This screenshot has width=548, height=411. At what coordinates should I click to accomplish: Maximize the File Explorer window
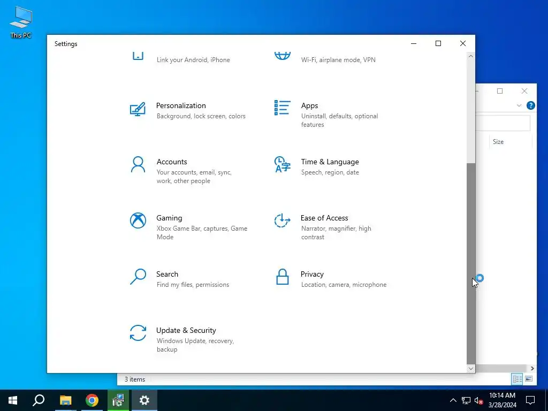(500, 91)
